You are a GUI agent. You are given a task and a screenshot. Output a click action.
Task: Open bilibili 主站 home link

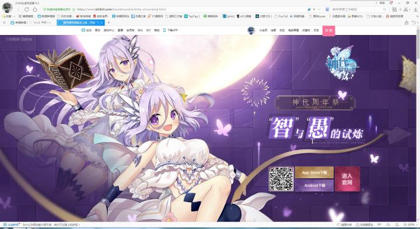[86, 30]
